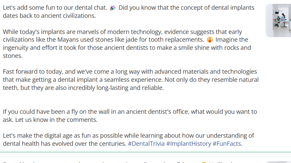Click "Let us know in the comments" sentence
This screenshot has width=291, height=163.
[x=56, y=120]
